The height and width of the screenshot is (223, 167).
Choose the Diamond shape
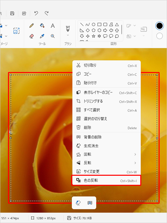coord(88,30)
